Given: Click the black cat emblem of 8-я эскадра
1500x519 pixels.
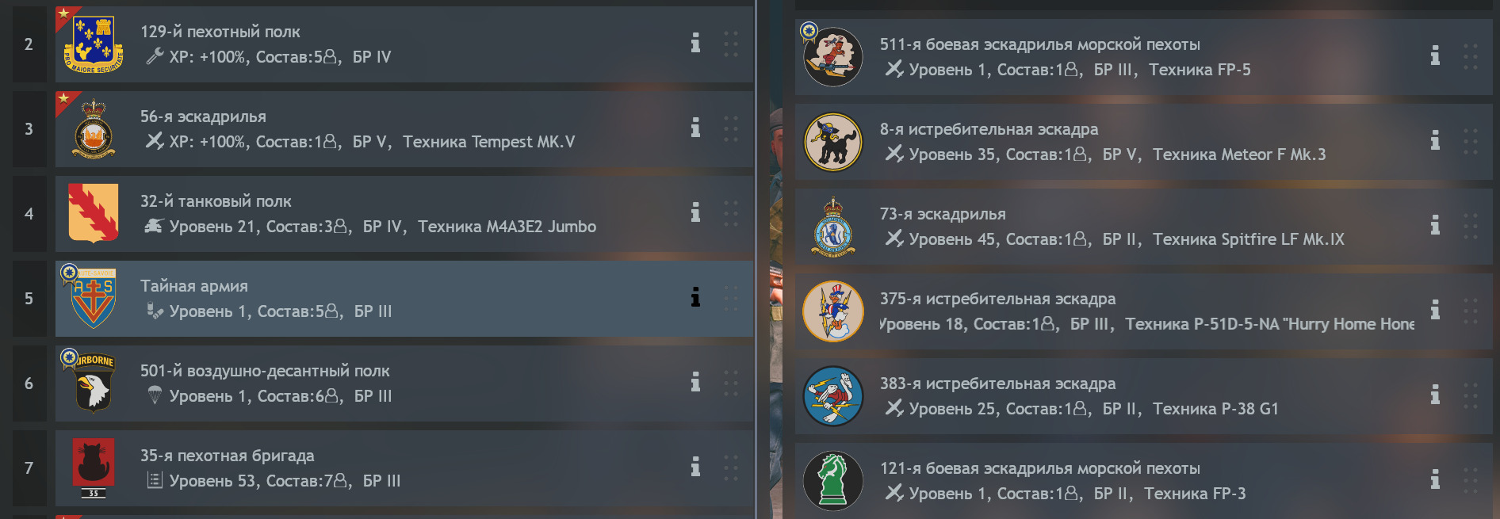Looking at the screenshot, I should point(832,142).
